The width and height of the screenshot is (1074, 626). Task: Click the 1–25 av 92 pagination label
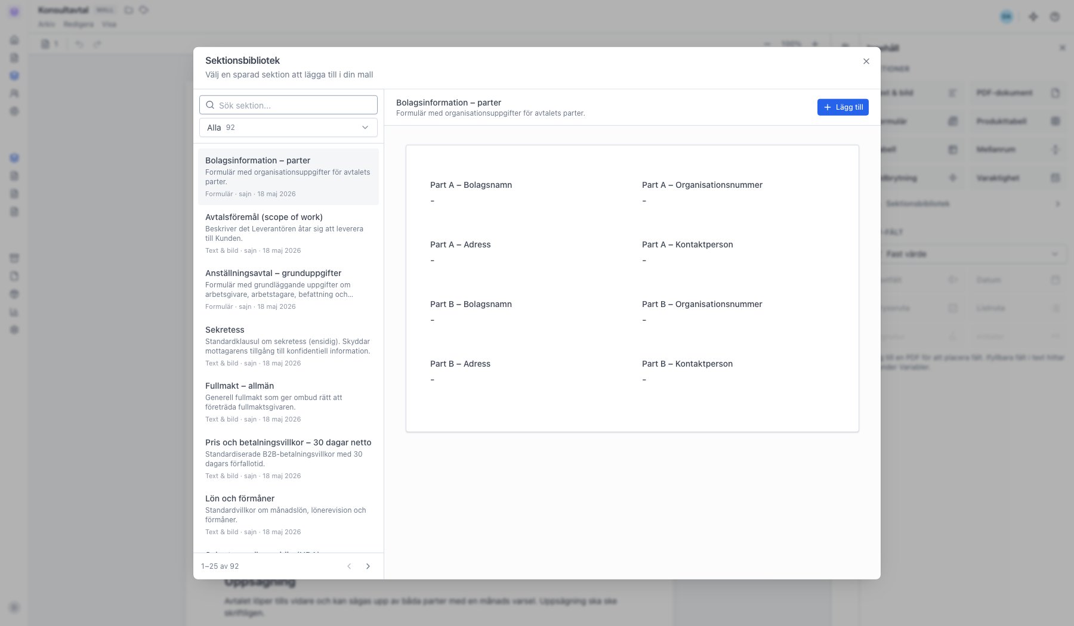(220, 566)
